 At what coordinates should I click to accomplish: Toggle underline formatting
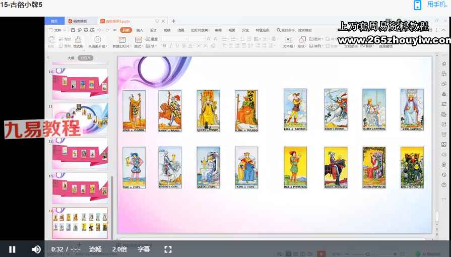[177, 46]
